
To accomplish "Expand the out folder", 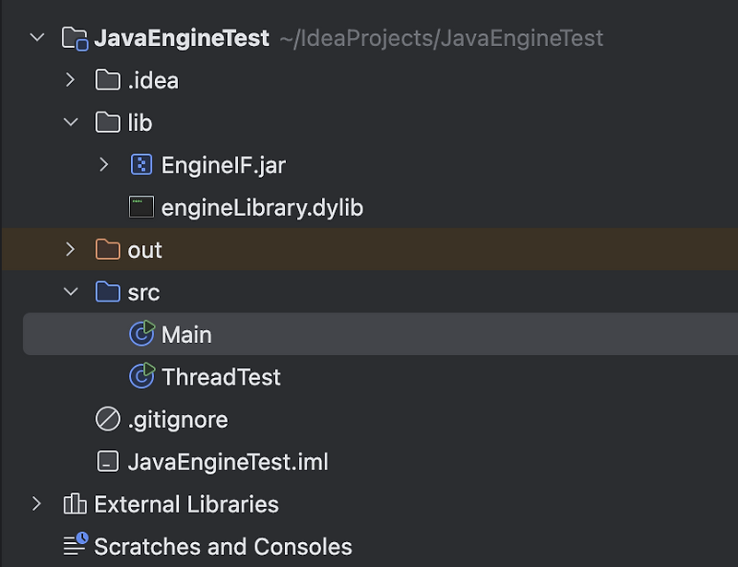I will pyautogui.click(x=72, y=249).
